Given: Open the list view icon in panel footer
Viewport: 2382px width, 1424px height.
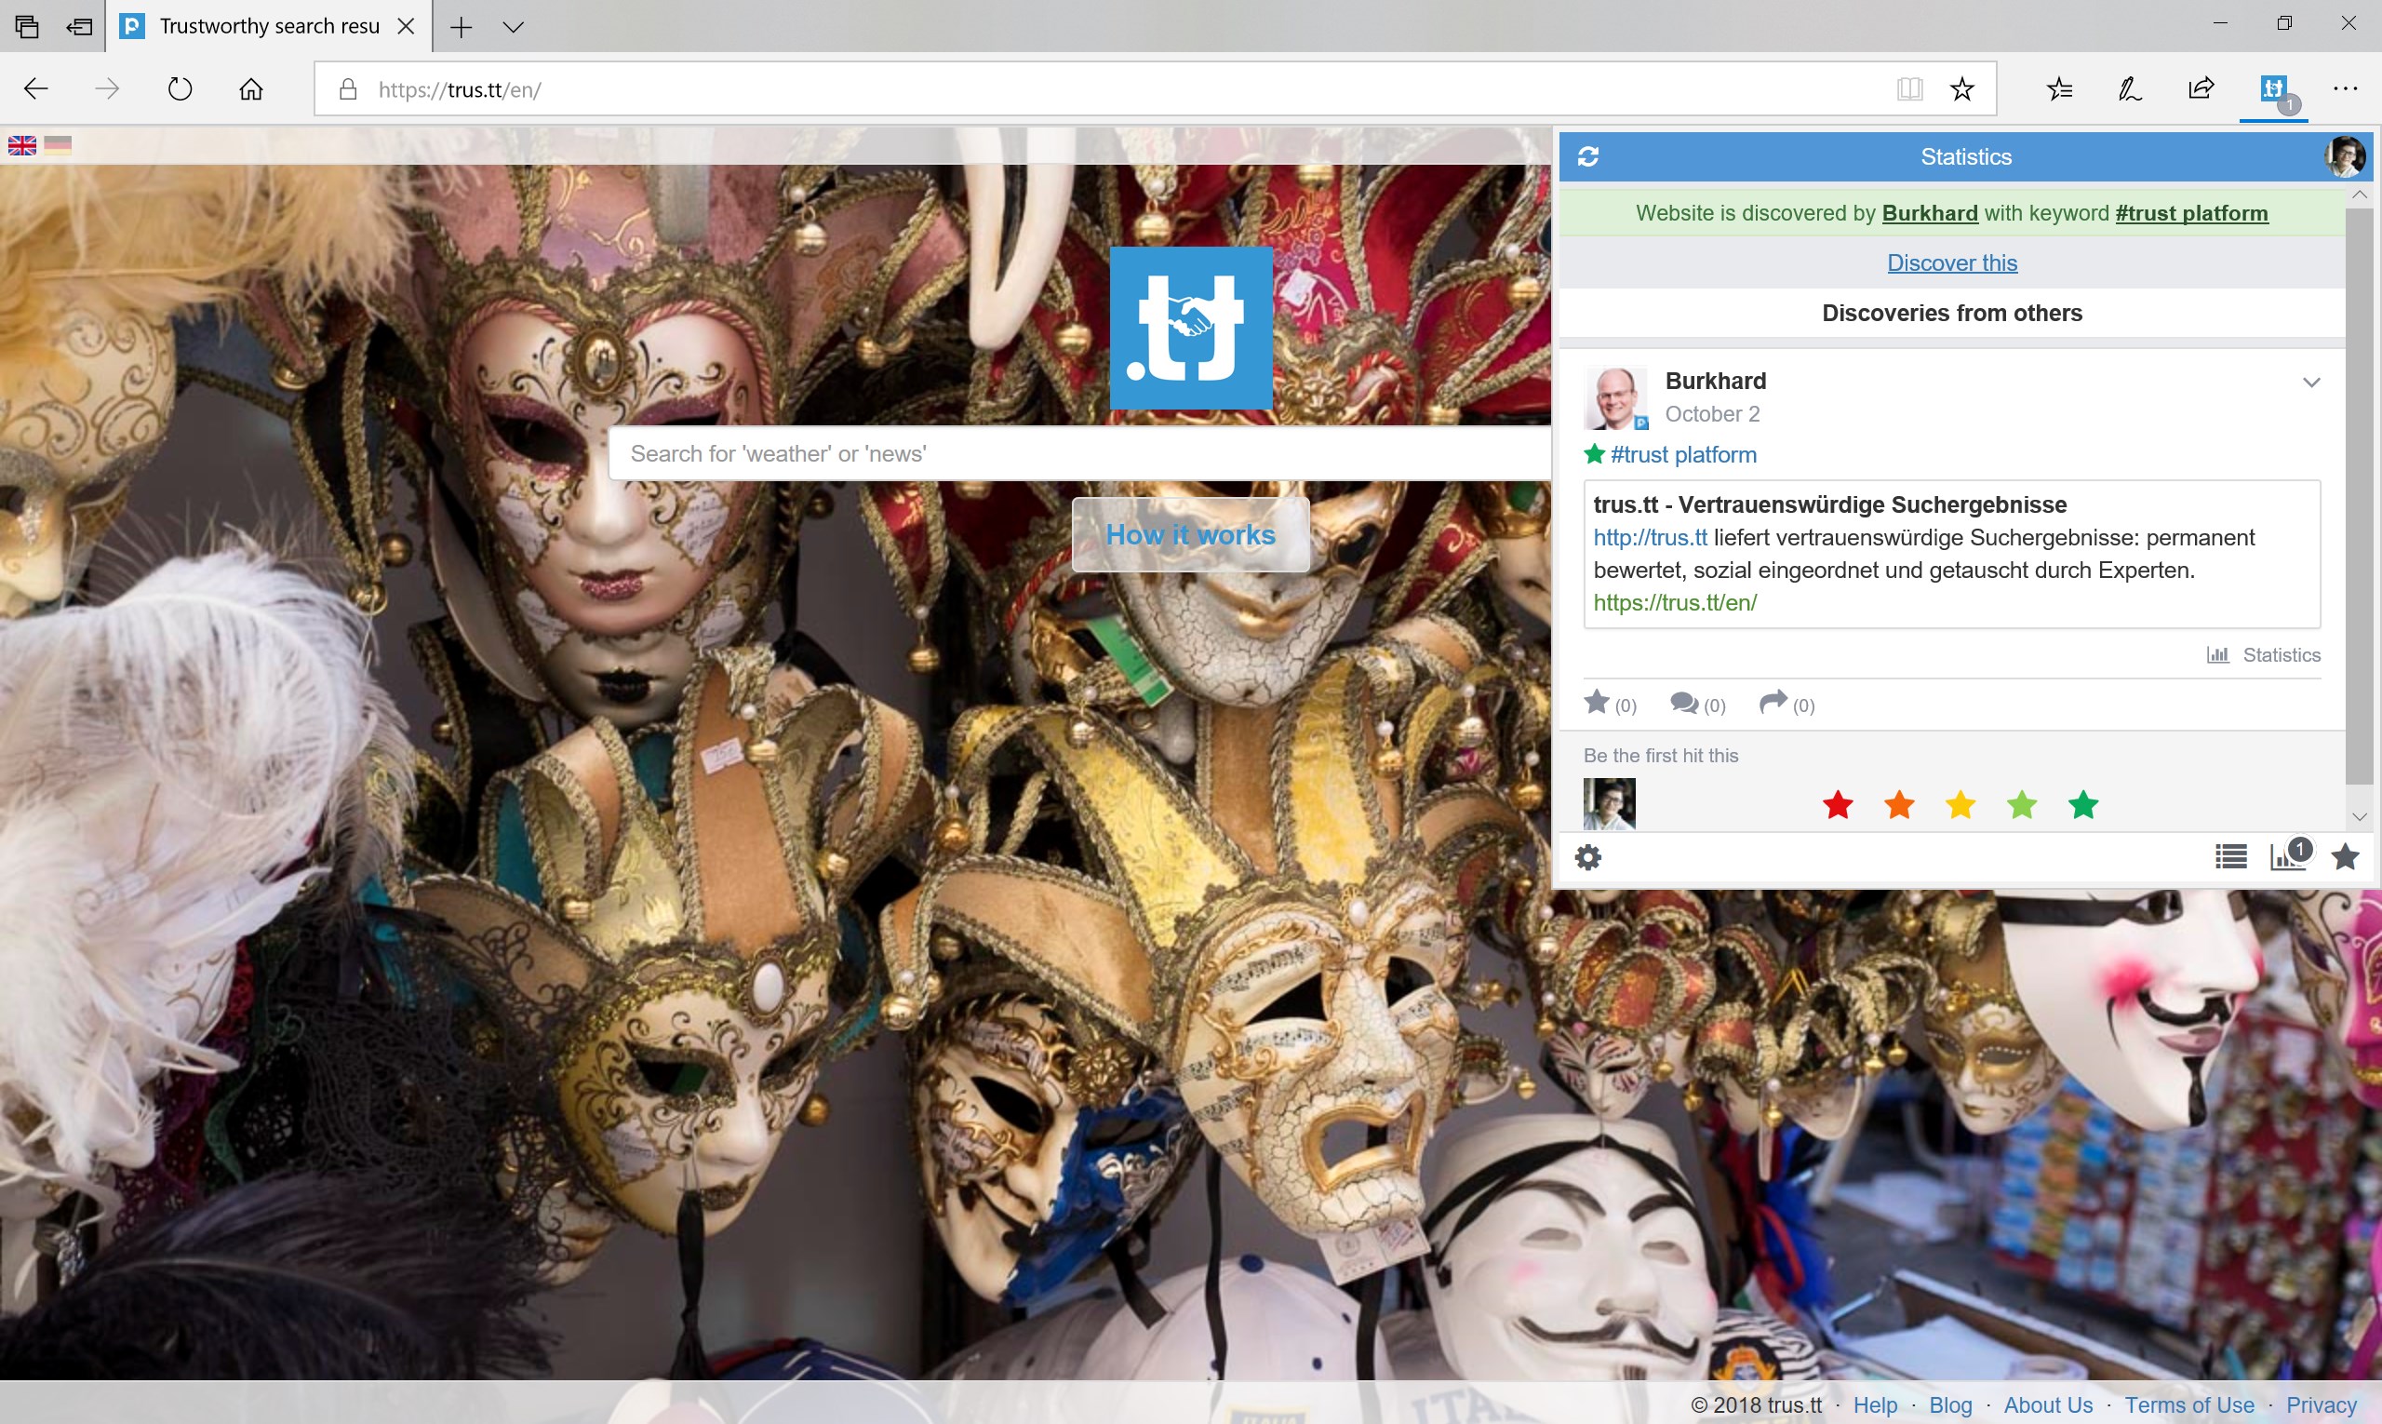Looking at the screenshot, I should click(x=2230, y=856).
